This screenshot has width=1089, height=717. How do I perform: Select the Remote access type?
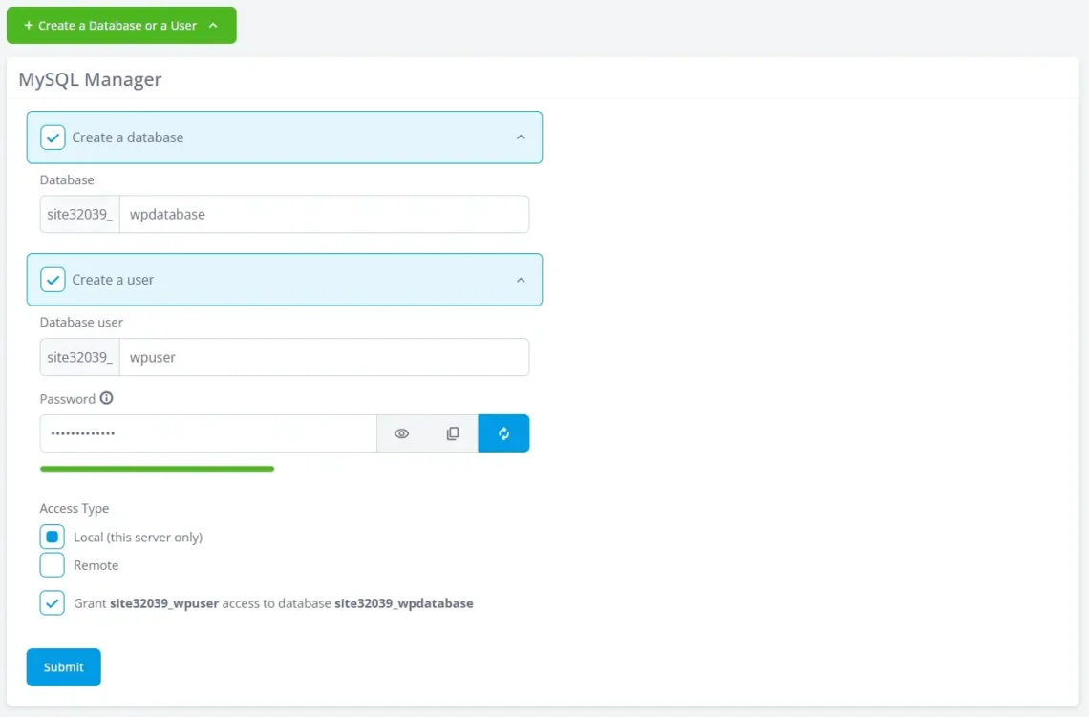[x=52, y=564]
